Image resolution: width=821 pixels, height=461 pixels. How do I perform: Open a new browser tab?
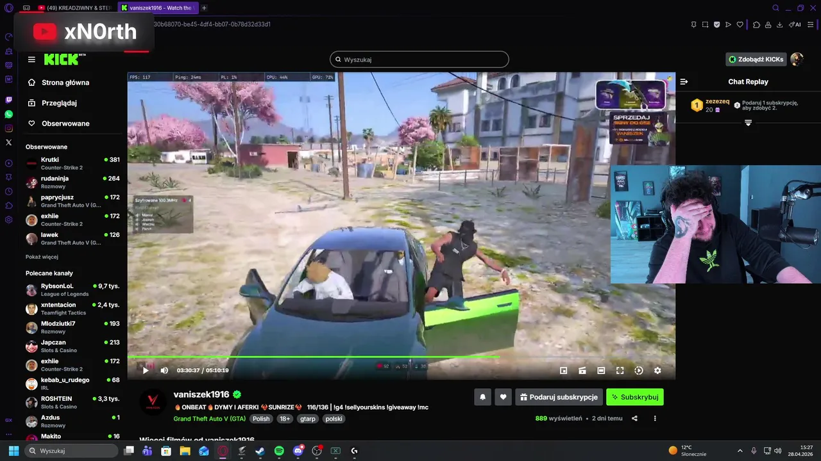tap(204, 8)
